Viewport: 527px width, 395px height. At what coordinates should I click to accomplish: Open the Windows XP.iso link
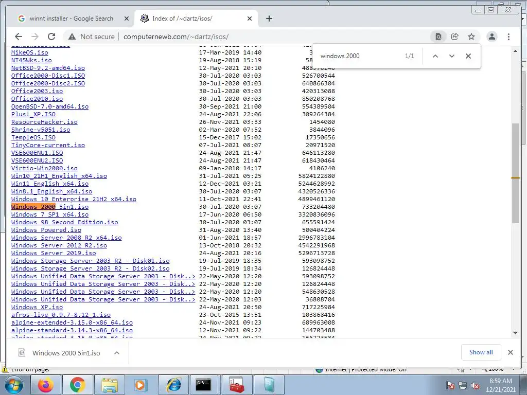click(37, 308)
